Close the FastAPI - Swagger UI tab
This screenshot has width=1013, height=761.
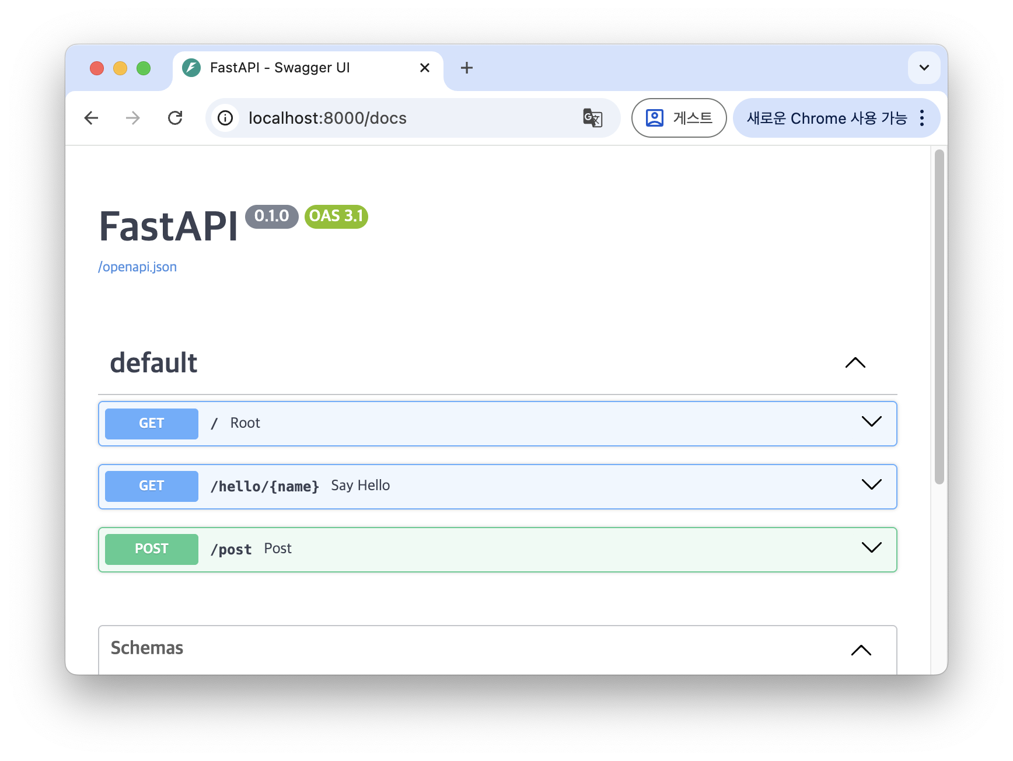tap(425, 68)
